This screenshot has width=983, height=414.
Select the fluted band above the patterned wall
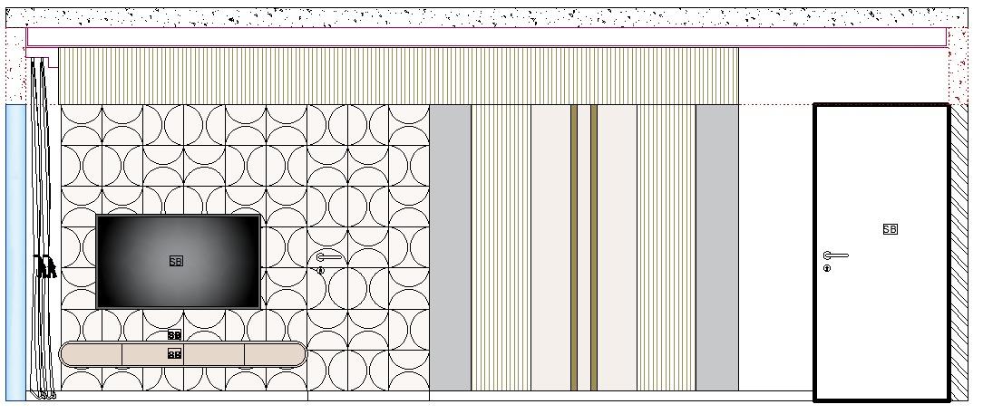point(399,75)
